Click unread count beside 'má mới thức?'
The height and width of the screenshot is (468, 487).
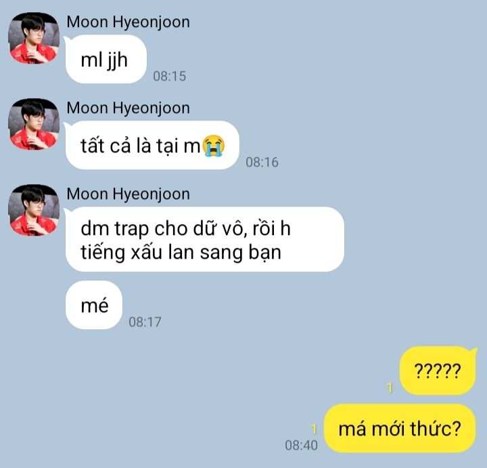[x=314, y=429]
